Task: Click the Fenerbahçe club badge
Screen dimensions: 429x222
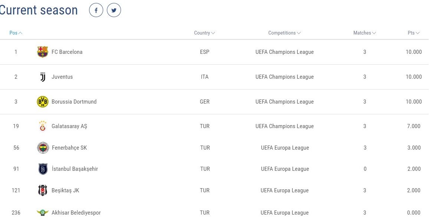Action: coord(43,148)
